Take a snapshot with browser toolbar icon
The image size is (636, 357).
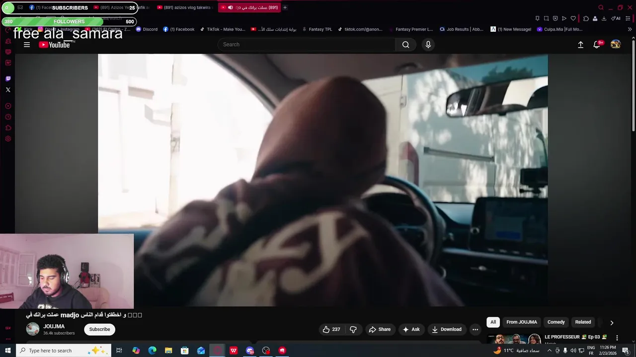[546, 18]
